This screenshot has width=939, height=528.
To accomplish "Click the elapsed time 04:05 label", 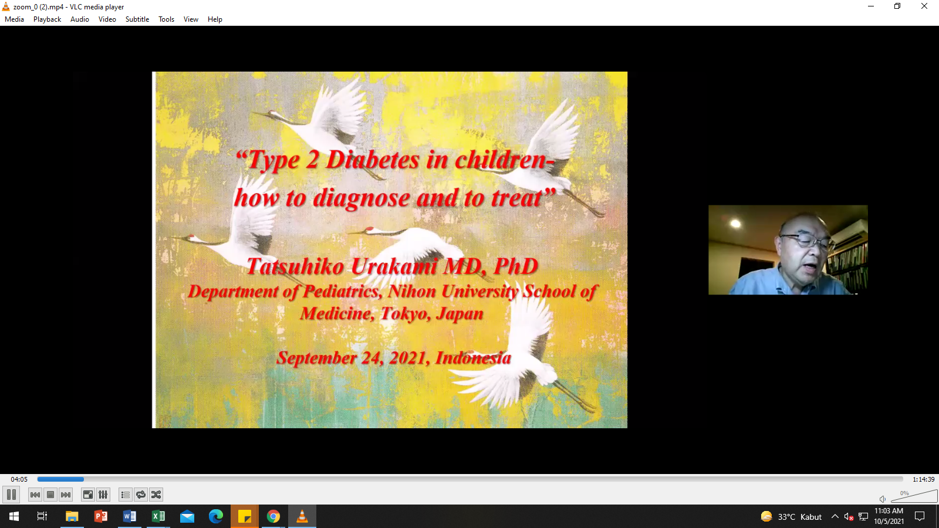I will pyautogui.click(x=19, y=479).
